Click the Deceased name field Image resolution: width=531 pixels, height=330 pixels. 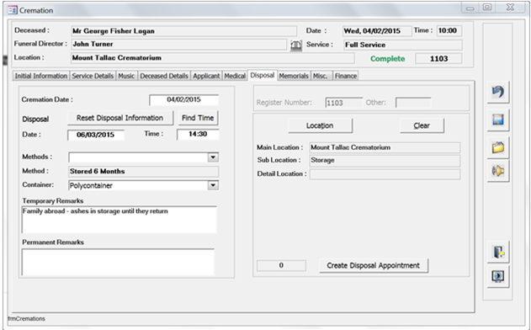point(184,31)
